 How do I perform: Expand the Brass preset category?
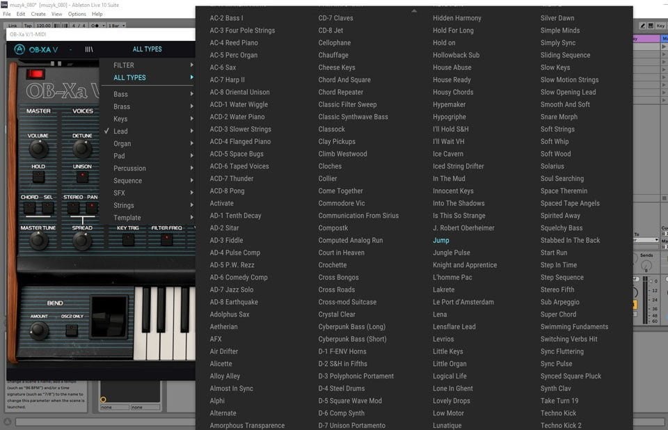(x=148, y=106)
